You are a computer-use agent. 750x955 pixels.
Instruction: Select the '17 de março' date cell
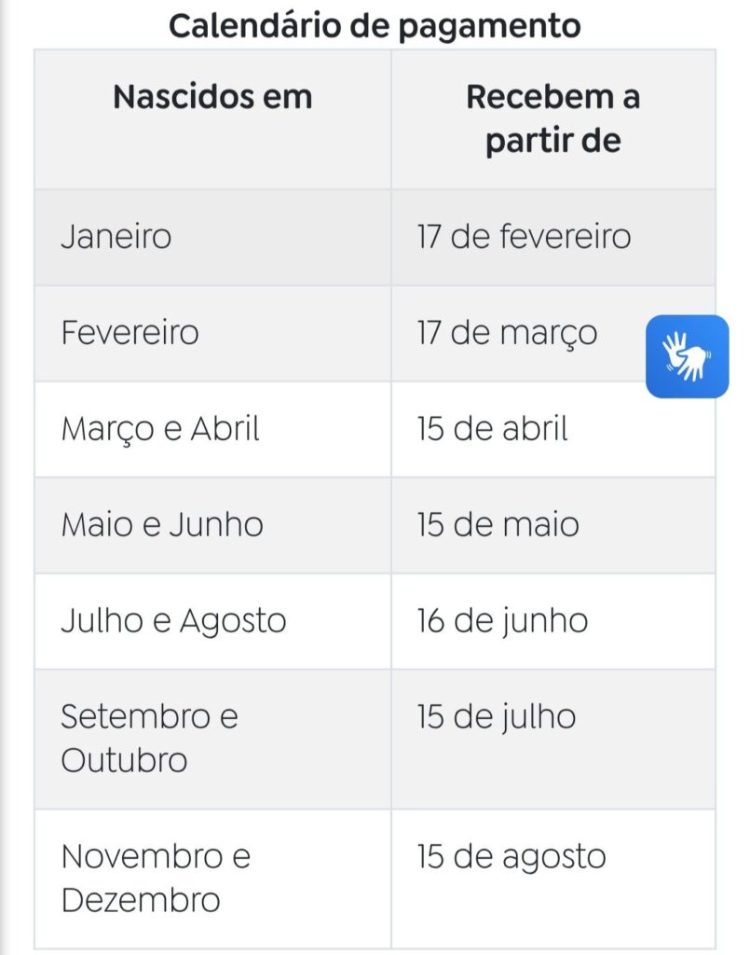(552, 333)
